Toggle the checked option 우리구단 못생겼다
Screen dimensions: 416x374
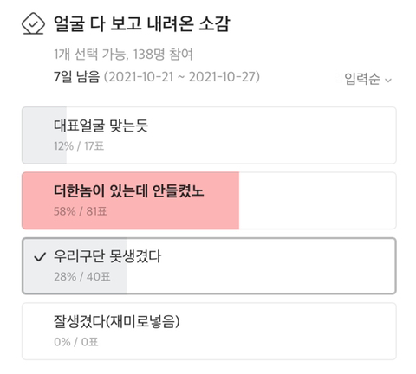209,266
